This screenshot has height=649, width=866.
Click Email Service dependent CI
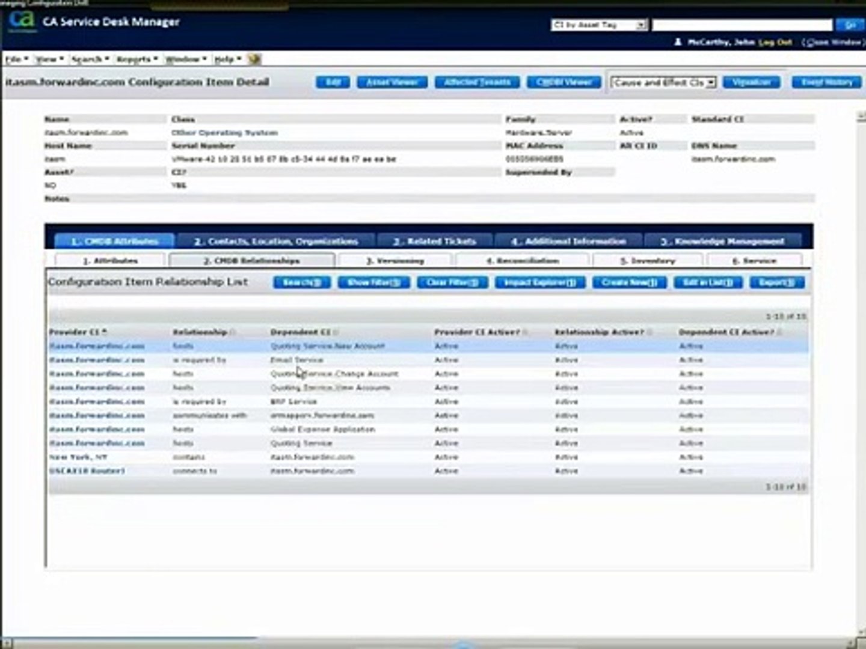(296, 360)
